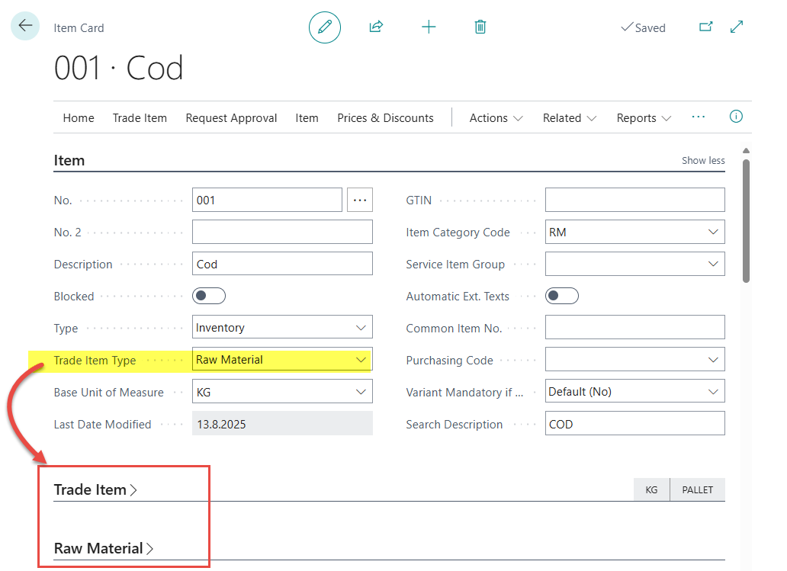Click the trash delete icon
The image size is (787, 571).
480,27
